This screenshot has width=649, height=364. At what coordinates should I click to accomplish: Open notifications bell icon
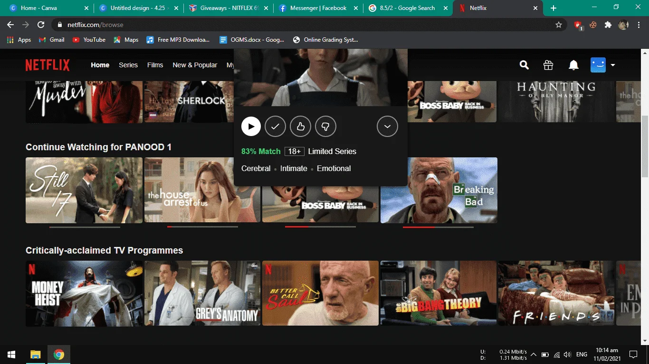[x=574, y=65]
